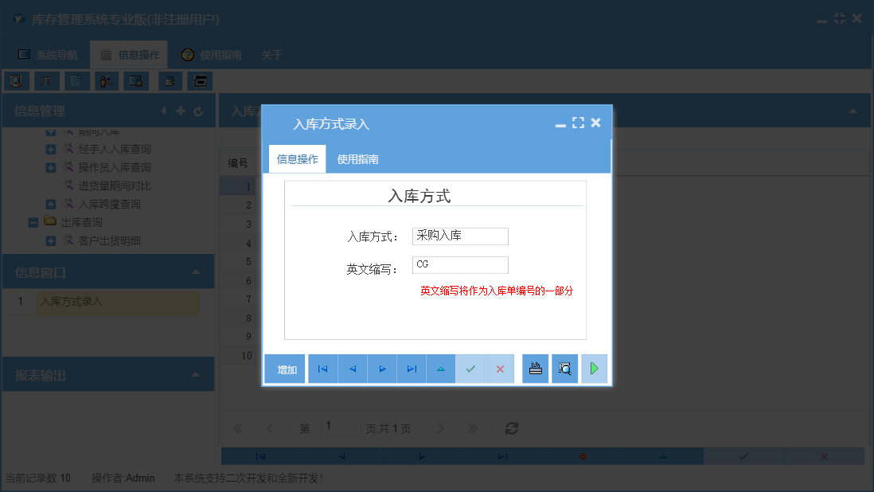Cancel editing with the red X button
Screen dimensions: 874x492
(x=500, y=368)
